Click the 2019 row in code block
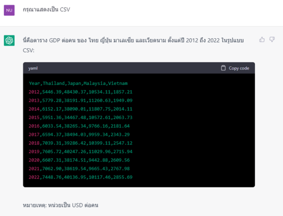This screenshot has height=216, width=283. point(80,151)
